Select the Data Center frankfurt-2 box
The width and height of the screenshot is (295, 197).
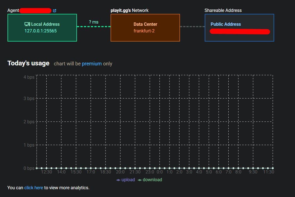pyautogui.click(x=145, y=28)
